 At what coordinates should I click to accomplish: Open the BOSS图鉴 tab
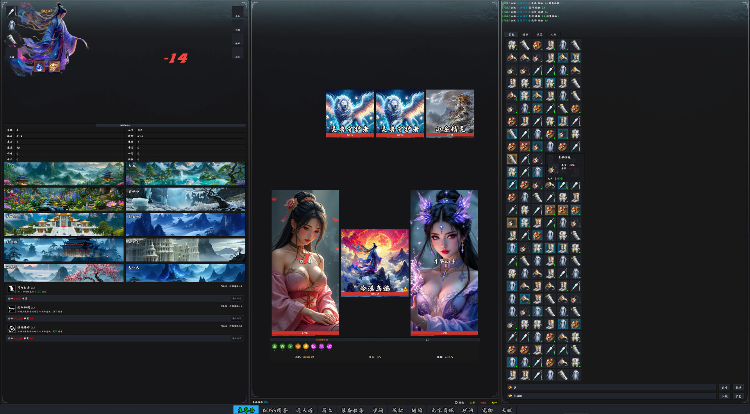(275, 410)
